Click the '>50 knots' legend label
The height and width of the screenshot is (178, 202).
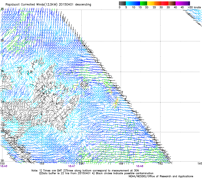pyautogui.click(x=194, y=7)
